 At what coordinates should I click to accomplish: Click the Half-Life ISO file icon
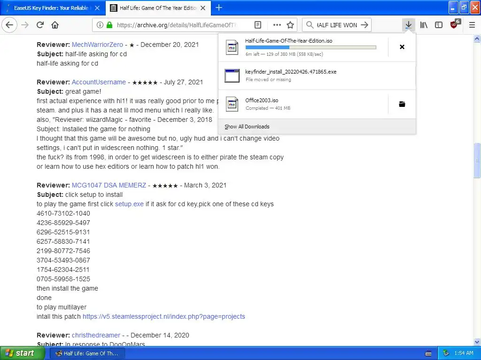point(232,47)
